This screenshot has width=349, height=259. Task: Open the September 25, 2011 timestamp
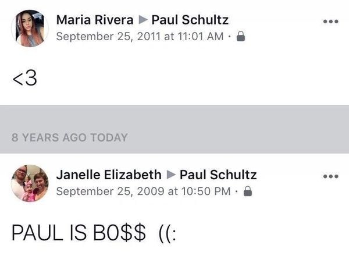[x=138, y=36]
